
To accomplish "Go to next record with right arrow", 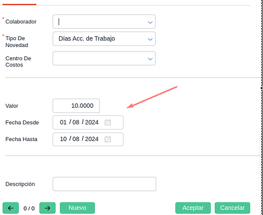I will 48,208.
